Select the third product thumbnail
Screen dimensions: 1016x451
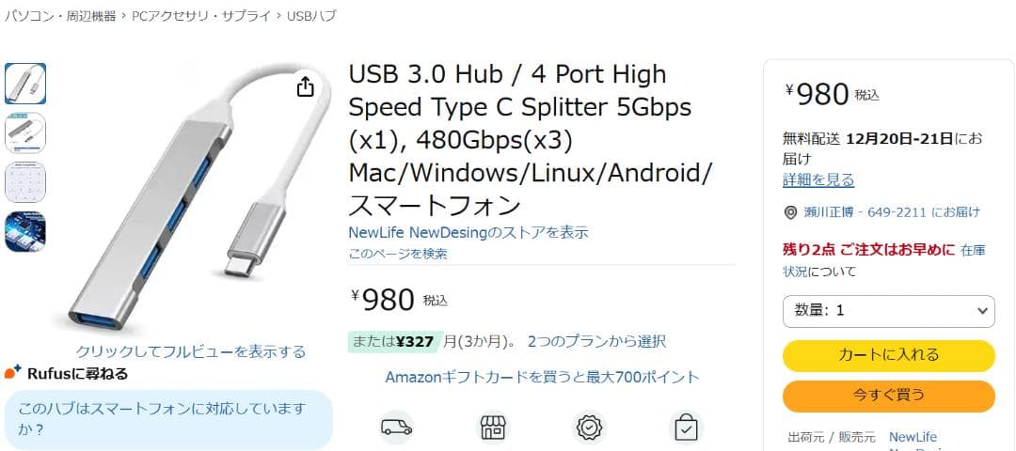pyautogui.click(x=25, y=182)
